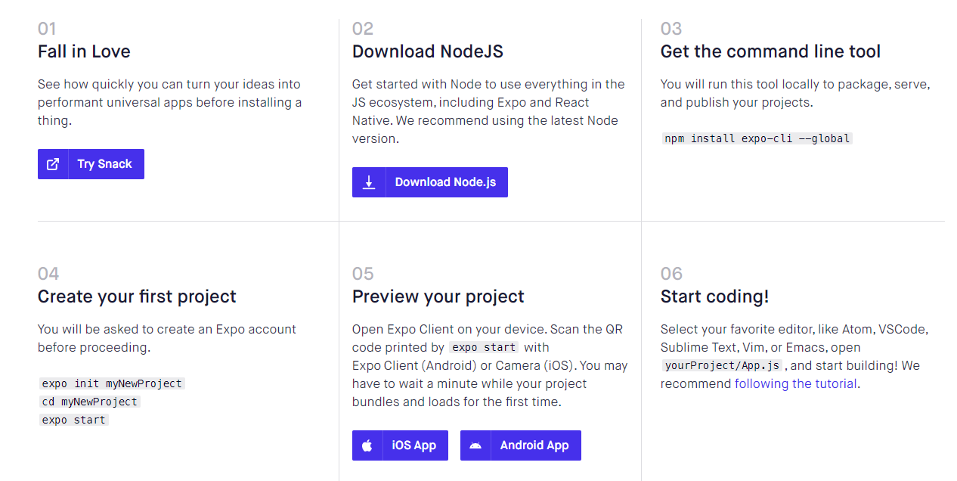Click the Download NodeJS heading
Image resolution: width=957 pixels, height=481 pixels.
pos(428,51)
